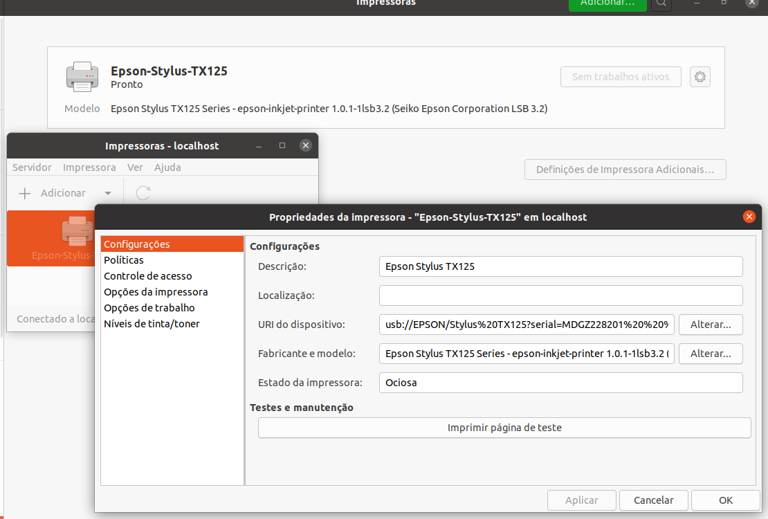The height and width of the screenshot is (519, 768).
Task: Click the gear settings icon for Epson-Stylus-TX125
Action: coord(700,77)
